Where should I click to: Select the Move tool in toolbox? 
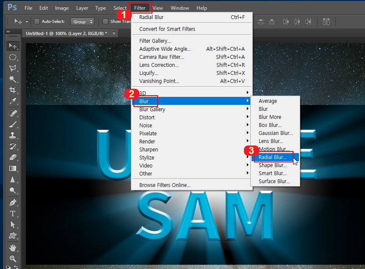click(13, 46)
